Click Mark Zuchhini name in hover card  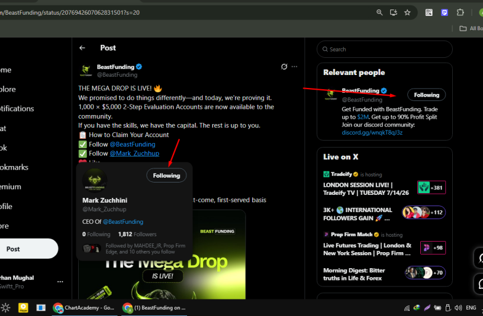coord(105,200)
